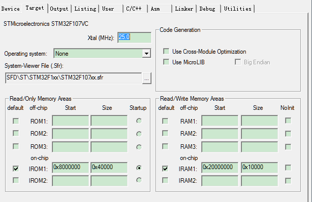Click the ROM2 Start field
This screenshot has height=202, width=312.
coord(71,134)
